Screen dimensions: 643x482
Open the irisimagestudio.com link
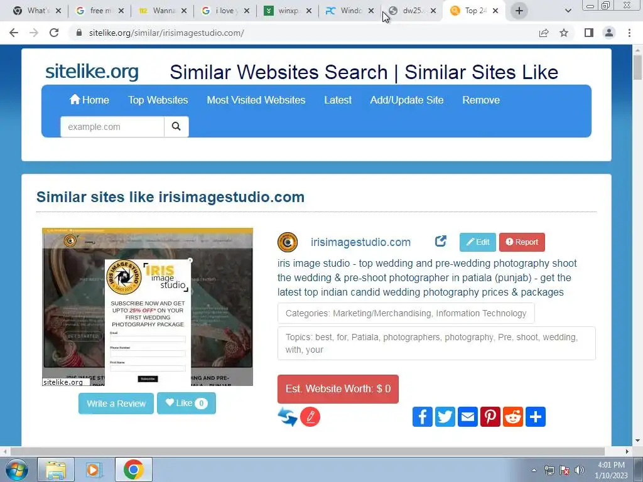click(360, 242)
